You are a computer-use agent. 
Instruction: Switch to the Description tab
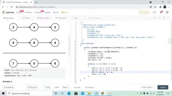pyautogui.click(x=9, y=18)
